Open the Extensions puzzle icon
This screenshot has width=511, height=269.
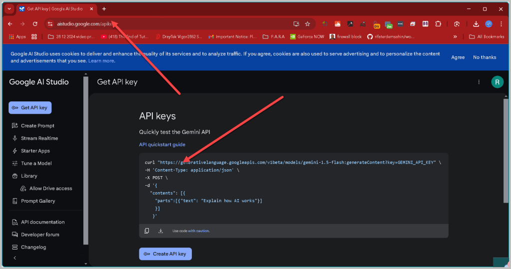[x=438, y=24]
